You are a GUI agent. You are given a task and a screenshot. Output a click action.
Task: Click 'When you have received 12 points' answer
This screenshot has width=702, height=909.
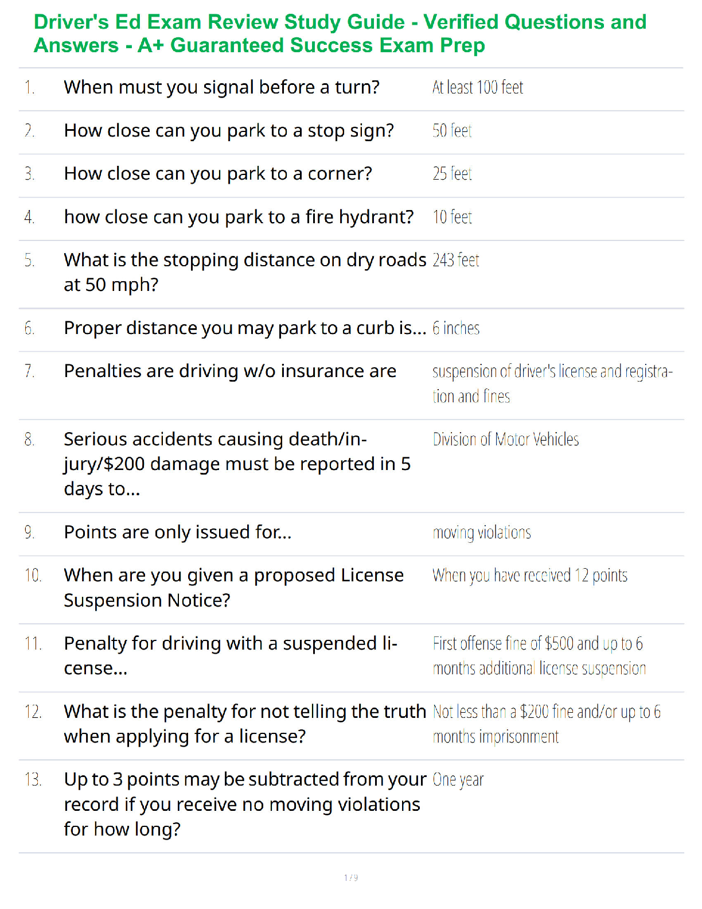pyautogui.click(x=530, y=576)
